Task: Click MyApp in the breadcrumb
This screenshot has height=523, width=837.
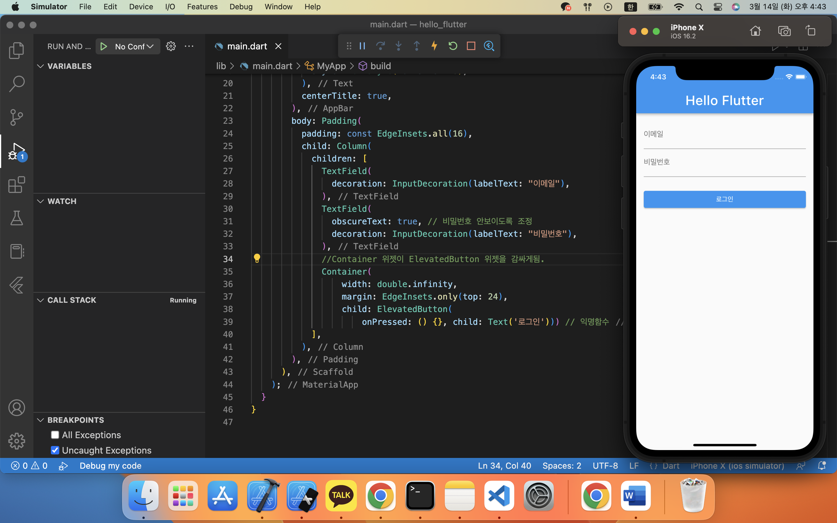Action: (331, 66)
